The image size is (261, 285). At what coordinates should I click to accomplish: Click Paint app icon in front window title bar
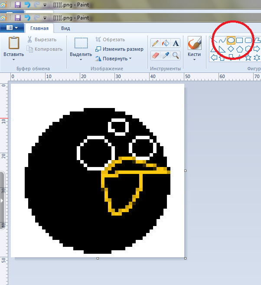coord(3,18)
